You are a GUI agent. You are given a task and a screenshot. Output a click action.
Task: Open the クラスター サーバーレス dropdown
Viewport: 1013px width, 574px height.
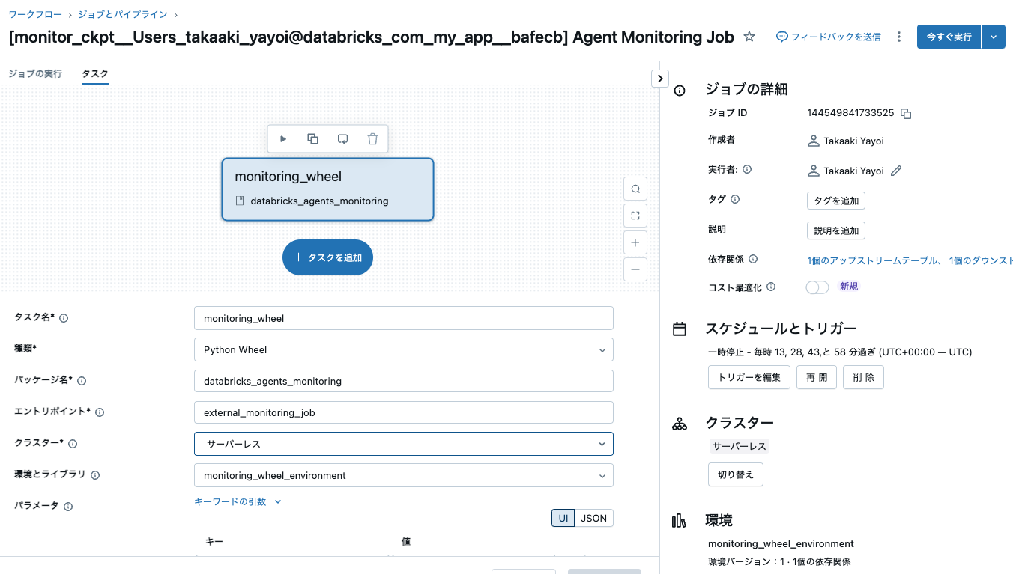pyautogui.click(x=403, y=444)
